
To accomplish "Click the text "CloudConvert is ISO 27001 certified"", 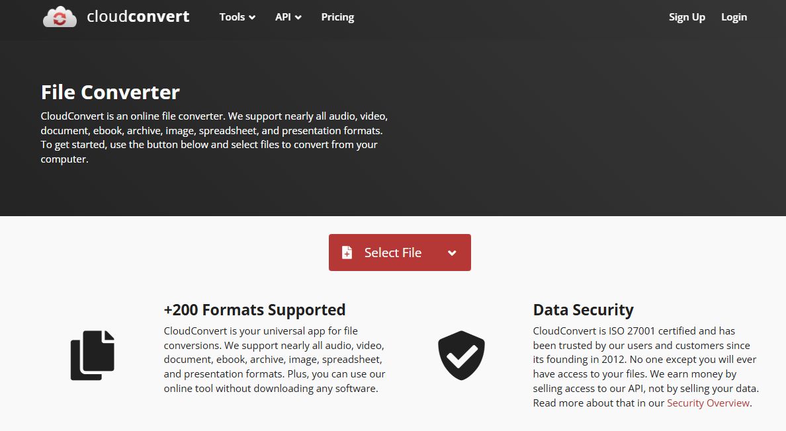I will pyautogui.click(x=614, y=331).
